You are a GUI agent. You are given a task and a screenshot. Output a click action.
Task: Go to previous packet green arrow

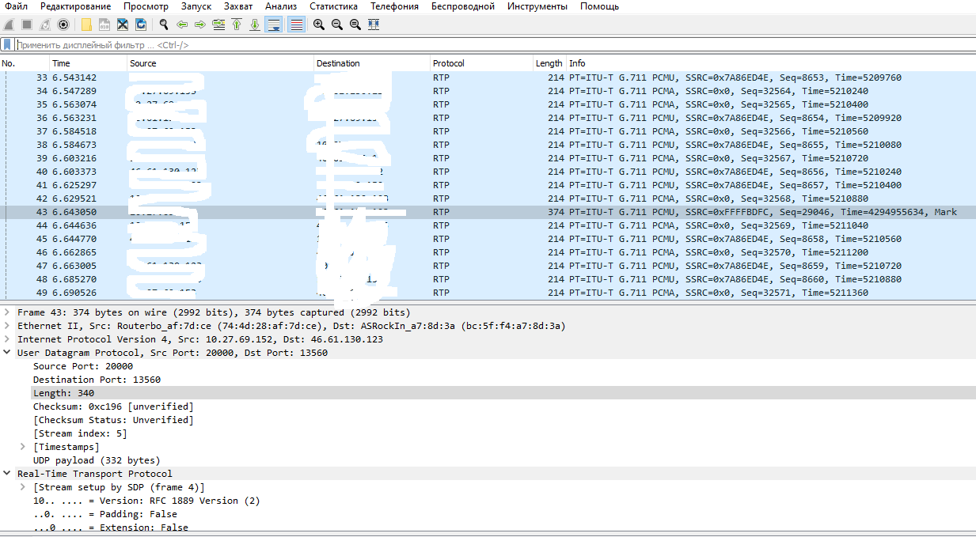pos(182,25)
